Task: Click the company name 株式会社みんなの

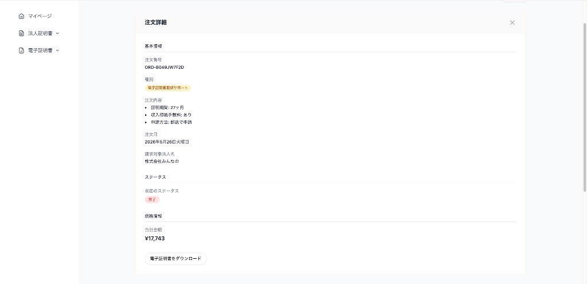Action: click(162, 161)
